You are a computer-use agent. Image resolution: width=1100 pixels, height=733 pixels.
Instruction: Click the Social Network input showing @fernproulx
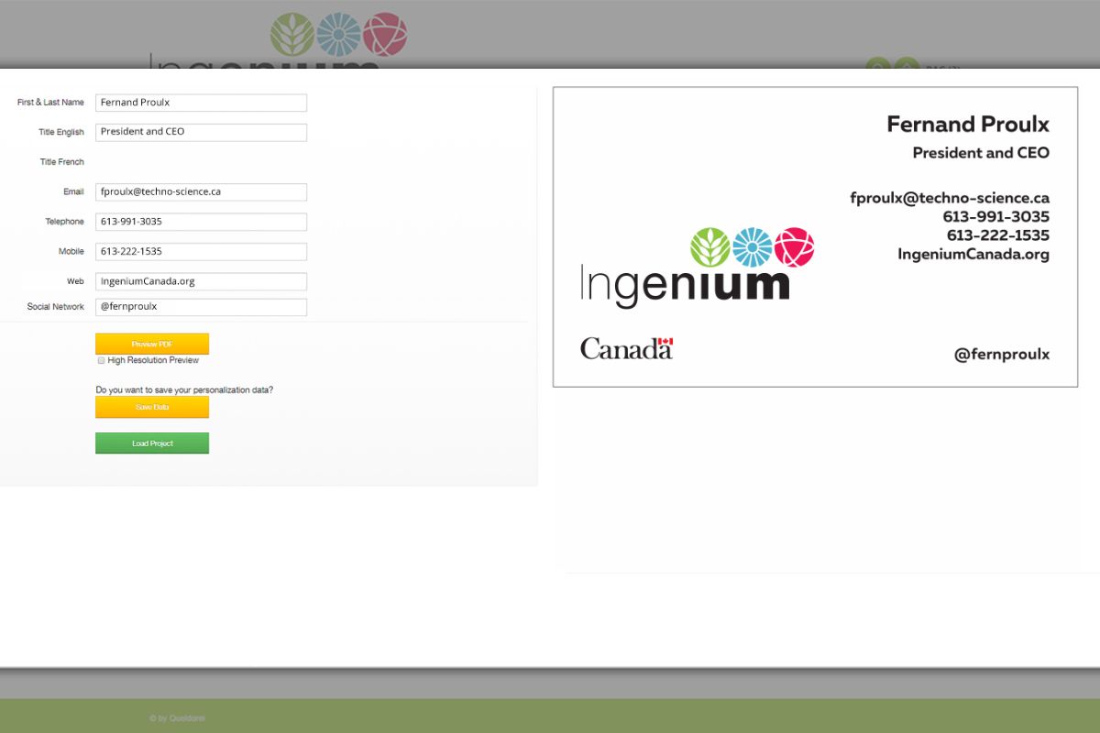[201, 306]
